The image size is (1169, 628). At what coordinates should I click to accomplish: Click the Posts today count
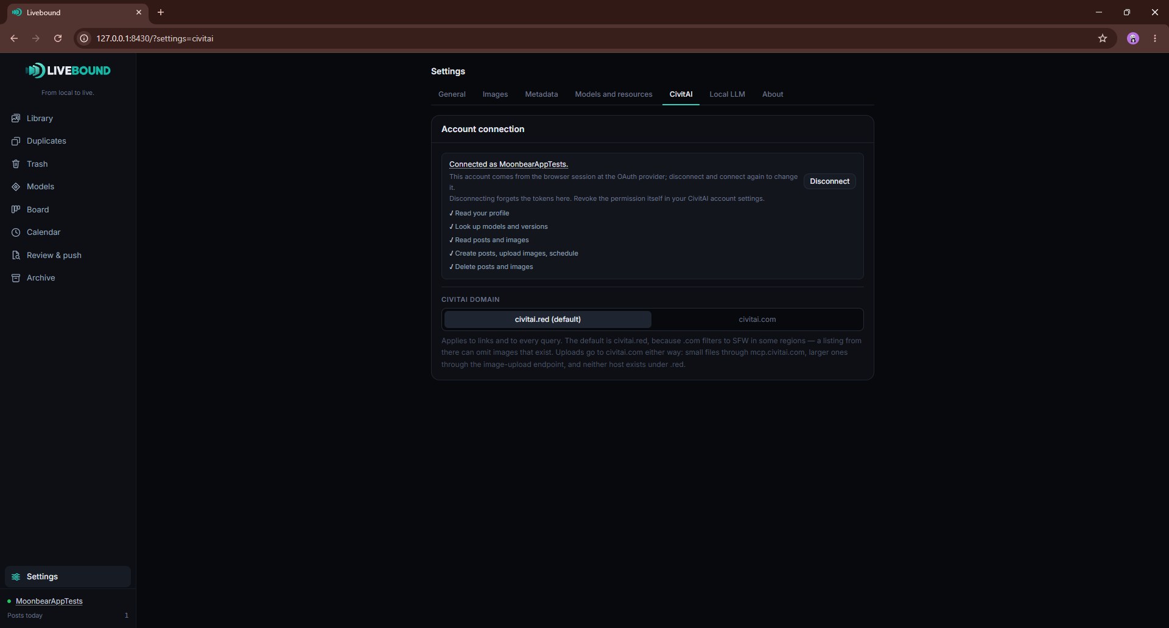[x=126, y=615]
